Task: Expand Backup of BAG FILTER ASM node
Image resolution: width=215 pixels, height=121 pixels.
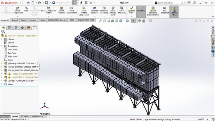Action: [x=2, y=64]
